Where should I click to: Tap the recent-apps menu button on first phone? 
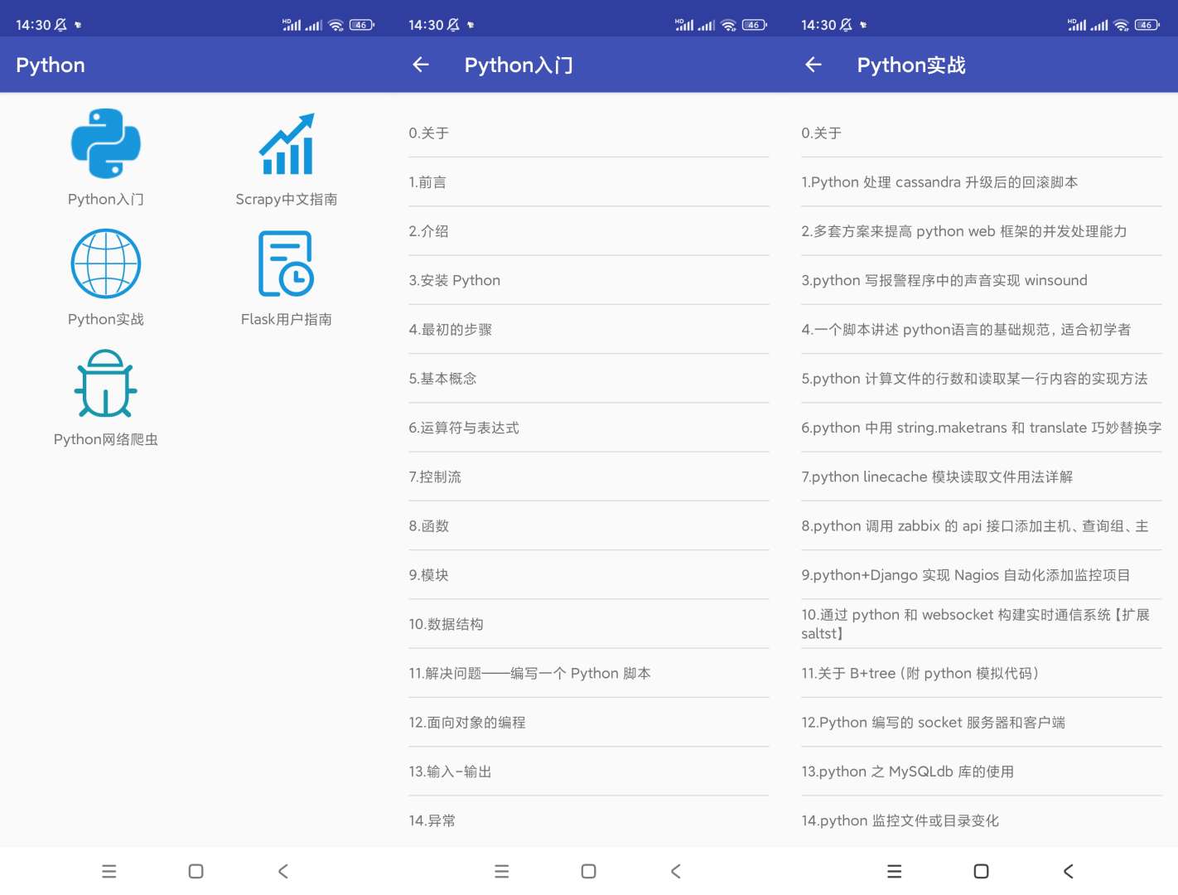pyautogui.click(x=109, y=871)
